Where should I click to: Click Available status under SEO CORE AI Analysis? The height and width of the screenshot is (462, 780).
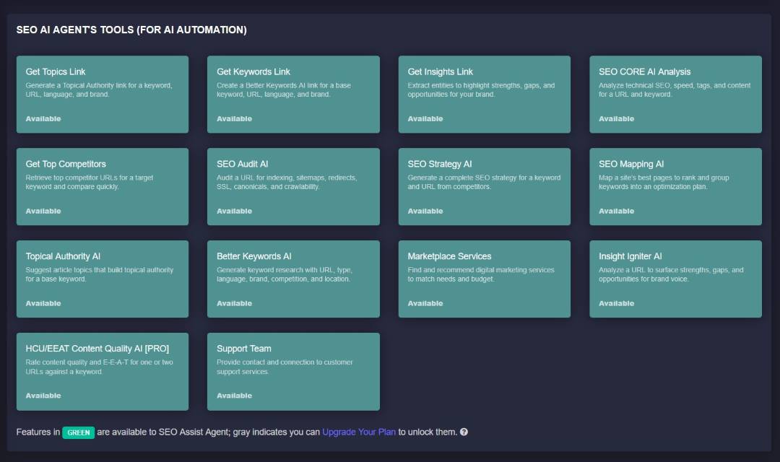coord(616,119)
